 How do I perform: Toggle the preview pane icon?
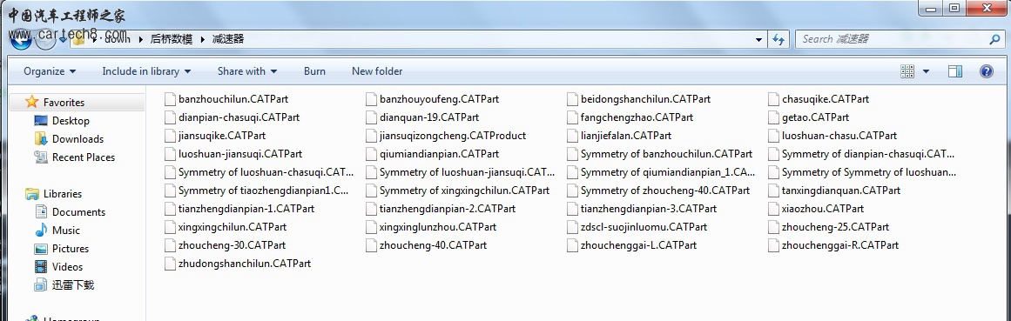(955, 71)
